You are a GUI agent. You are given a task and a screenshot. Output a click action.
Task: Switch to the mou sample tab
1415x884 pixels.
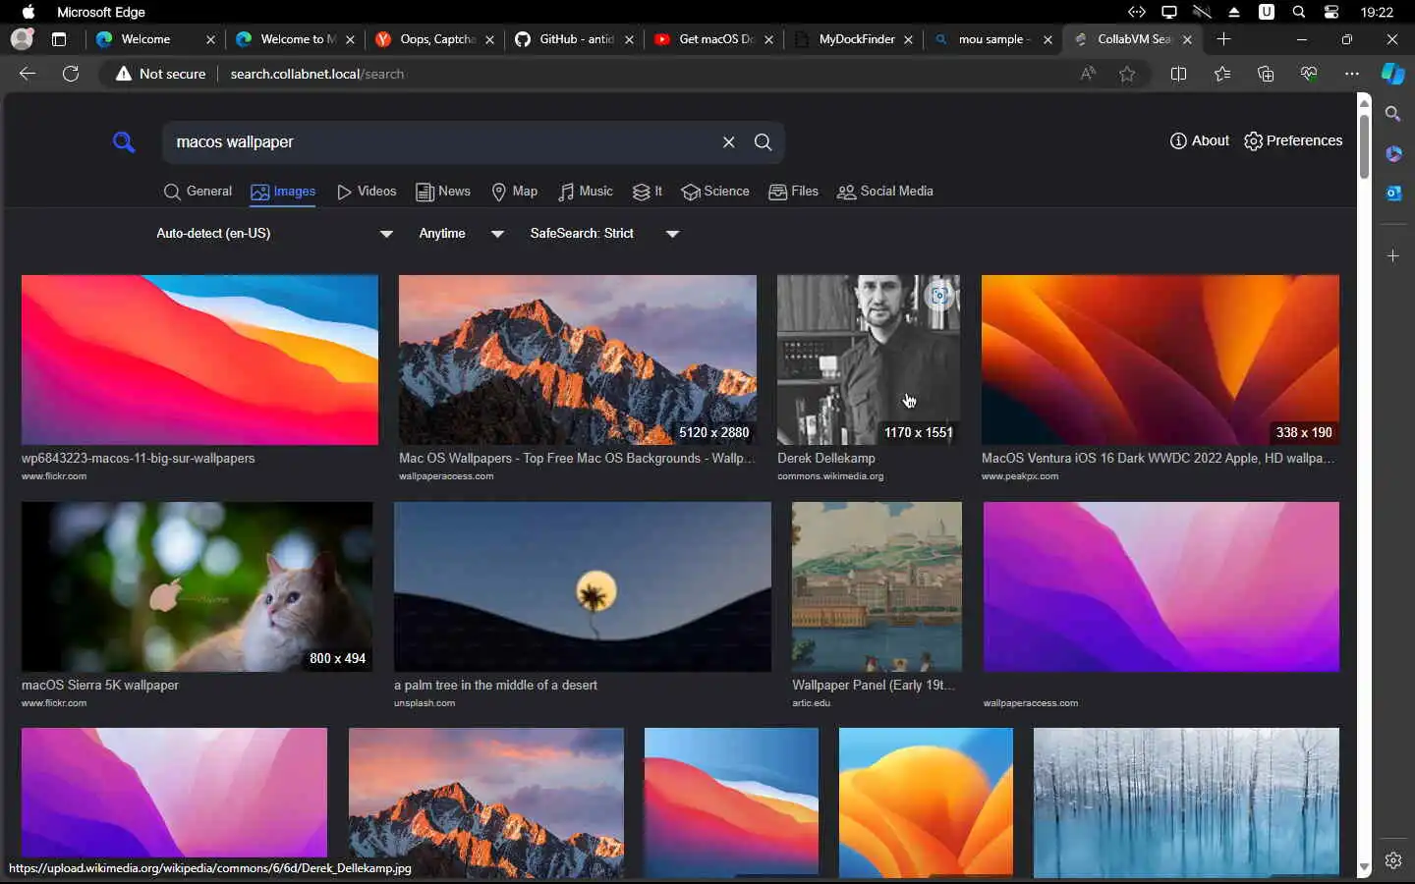(x=994, y=39)
